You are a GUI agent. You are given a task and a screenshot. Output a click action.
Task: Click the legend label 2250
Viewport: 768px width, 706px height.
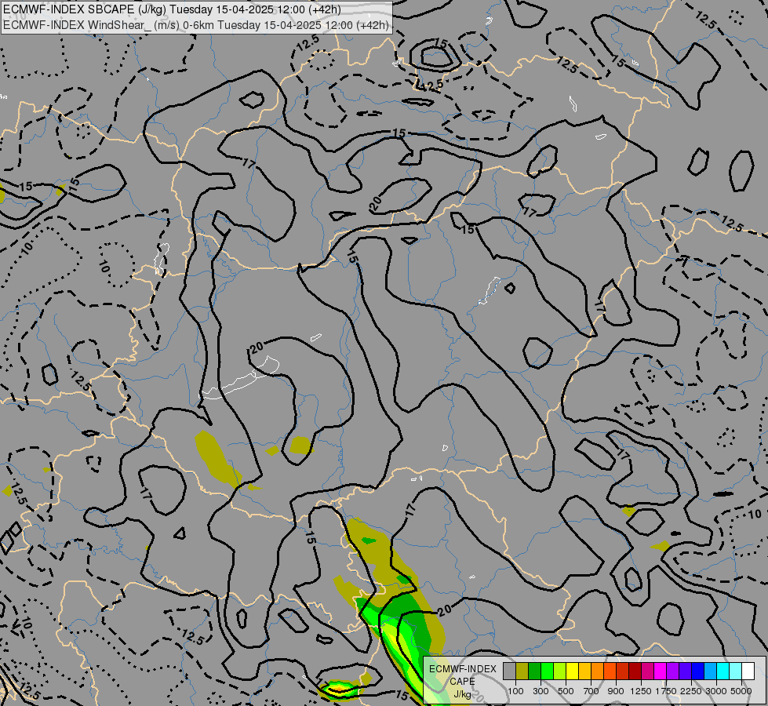click(x=691, y=691)
